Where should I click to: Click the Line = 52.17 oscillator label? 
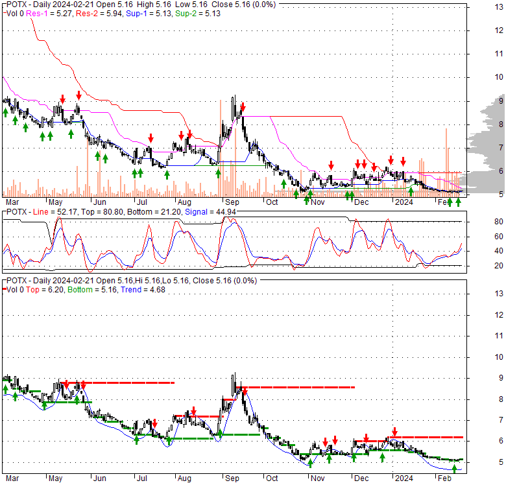[55, 212]
